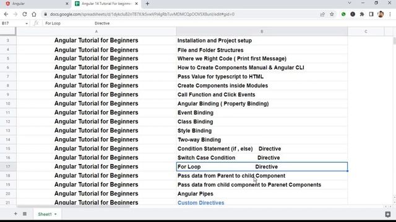
Task: Click the formula bar content
Action: pos(217,23)
